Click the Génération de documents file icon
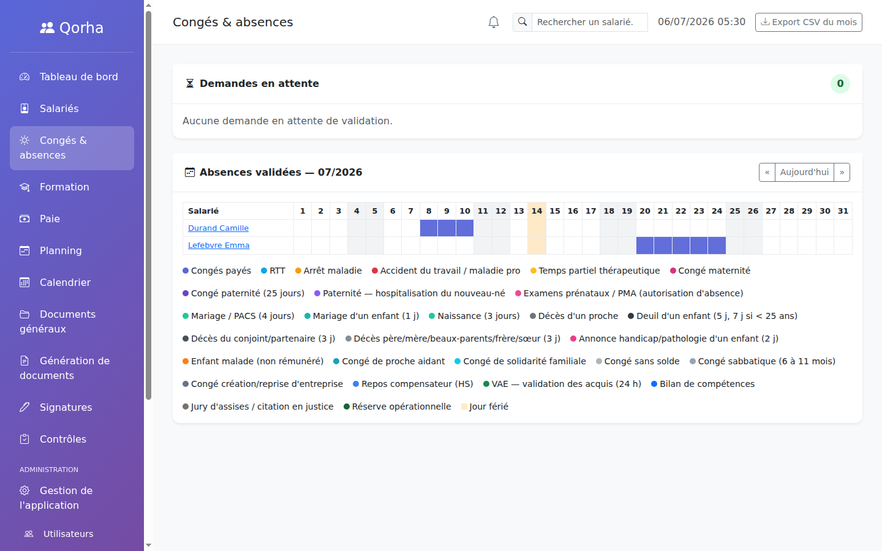 click(x=24, y=361)
